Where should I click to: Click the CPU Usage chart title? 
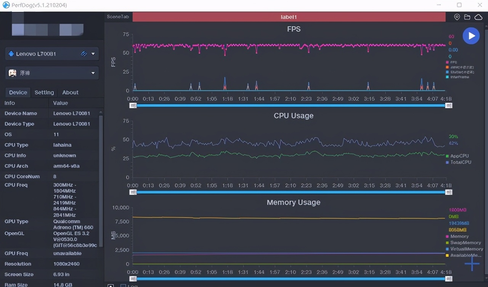294,116
